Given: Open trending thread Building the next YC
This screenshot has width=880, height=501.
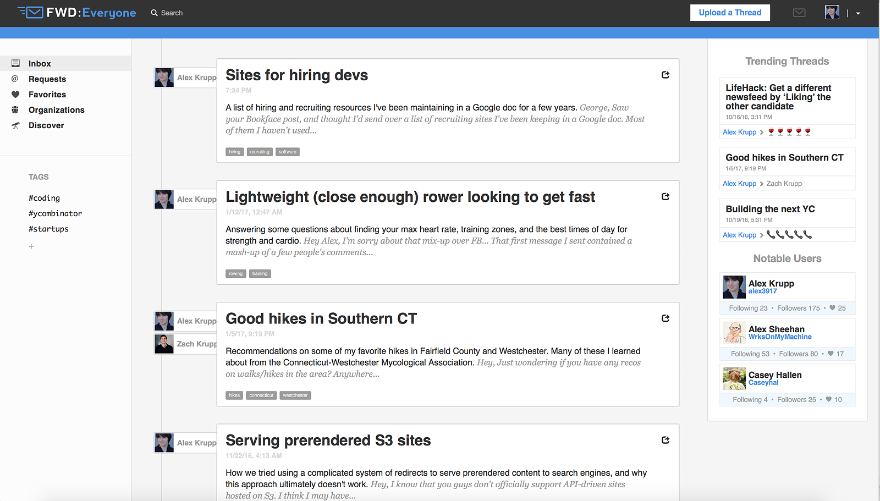Looking at the screenshot, I should 770,209.
